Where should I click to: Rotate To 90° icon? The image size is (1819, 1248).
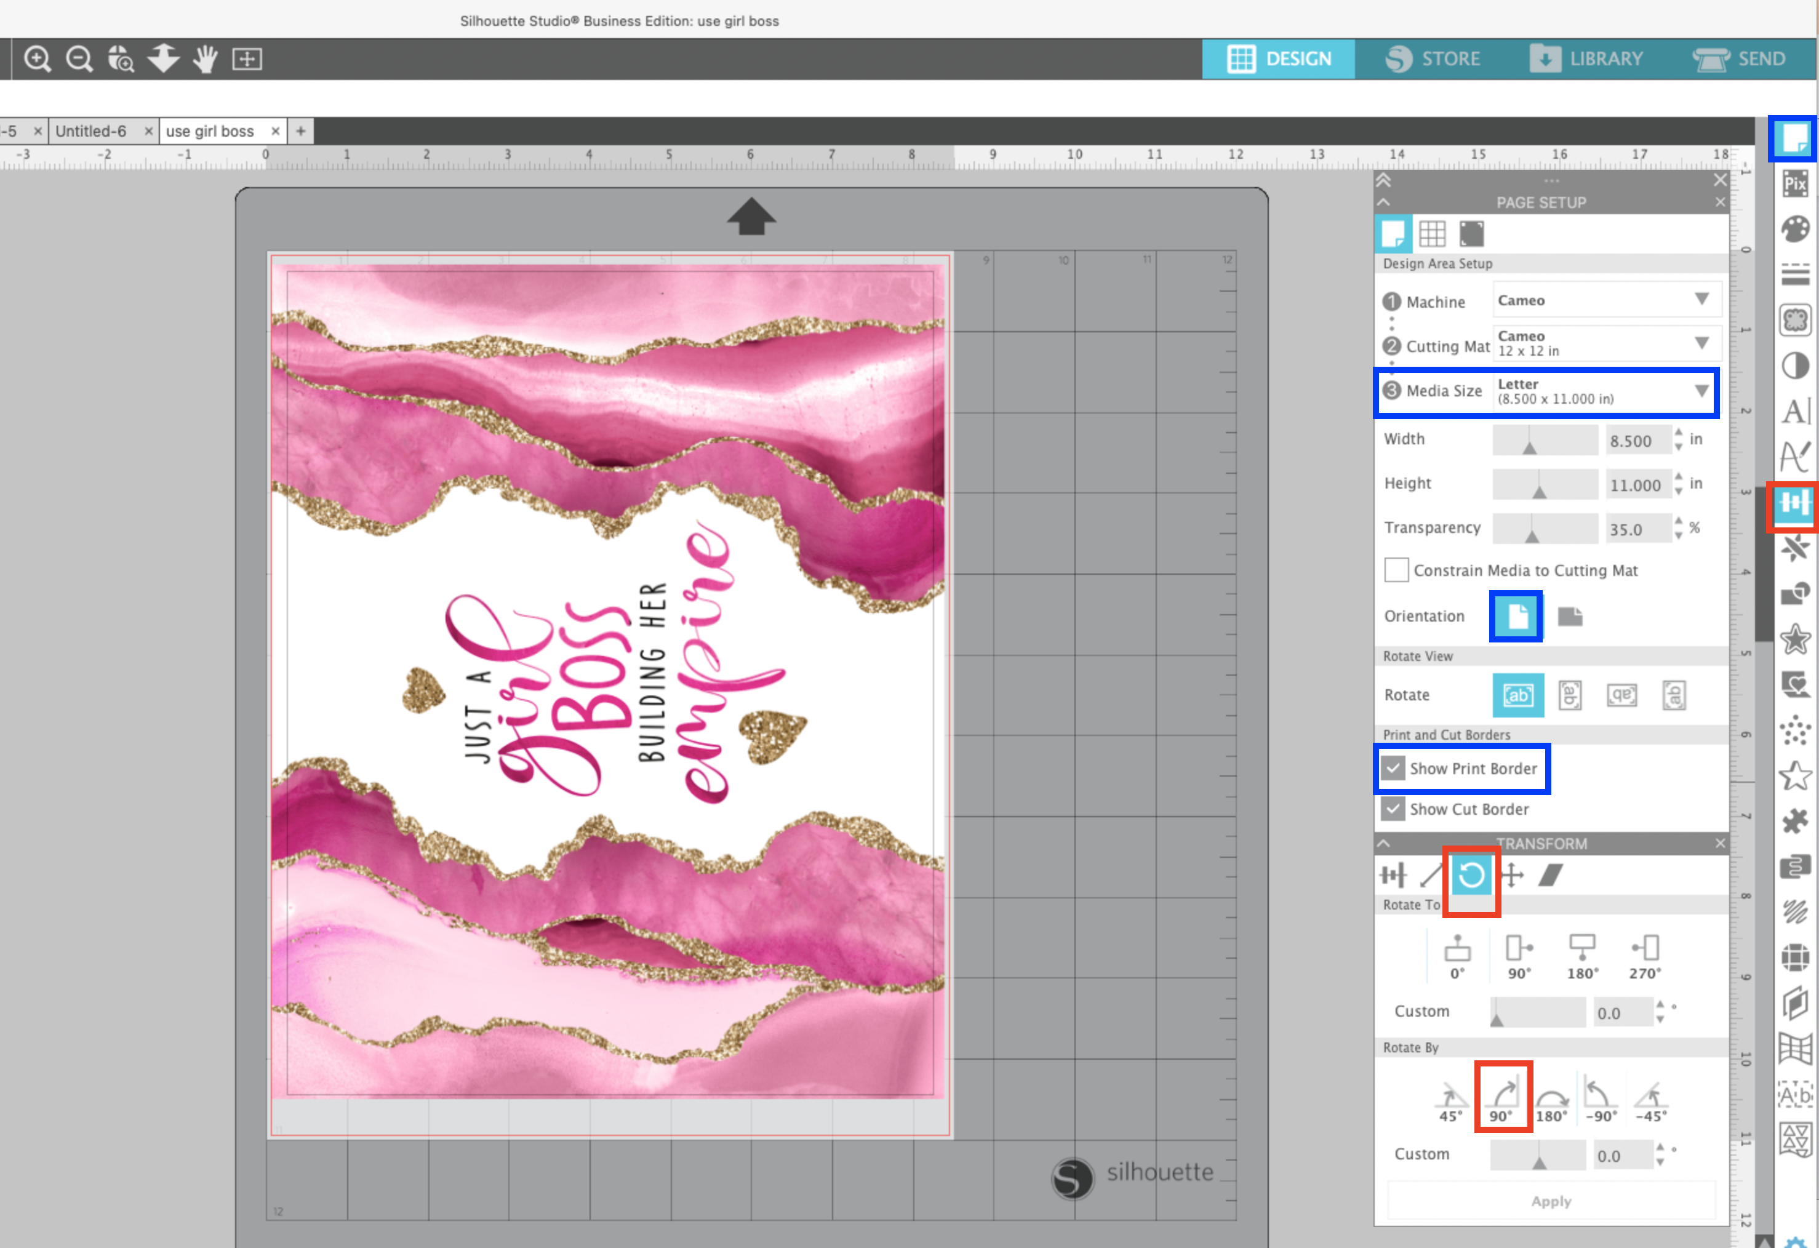coord(1520,957)
